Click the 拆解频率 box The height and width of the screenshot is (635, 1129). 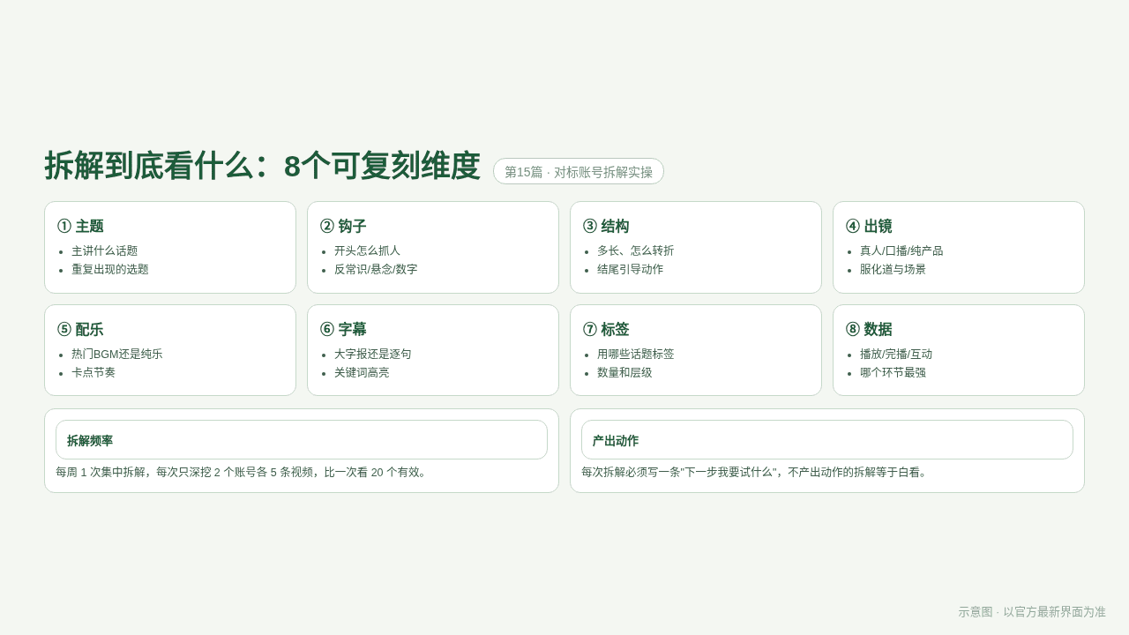pyautogui.click(x=302, y=440)
